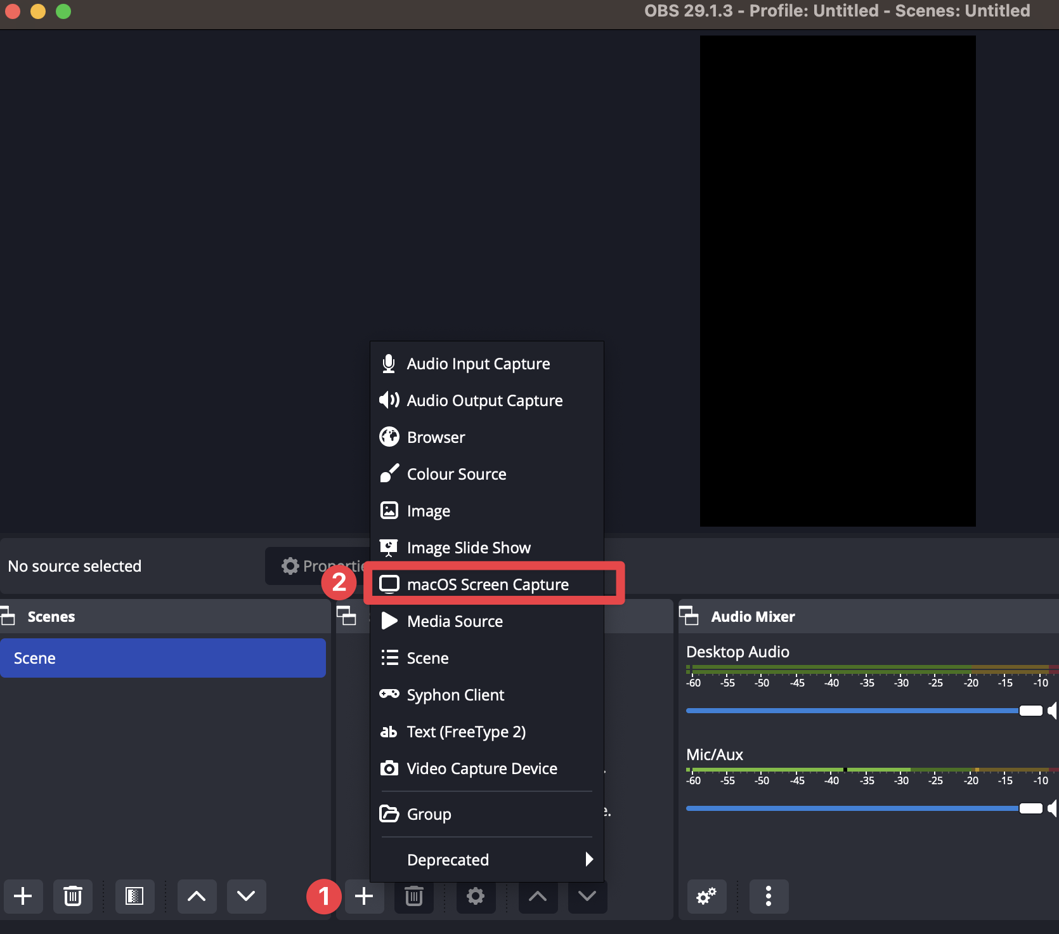
Task: Choose Syphon Client source
Action: 486,695
